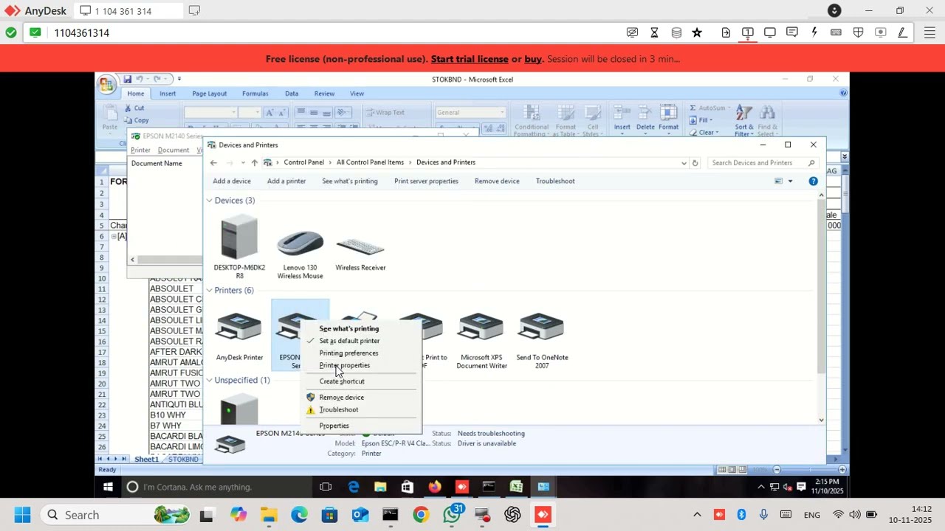
Task: Click Create shortcut in the context menu
Action: 342,381
